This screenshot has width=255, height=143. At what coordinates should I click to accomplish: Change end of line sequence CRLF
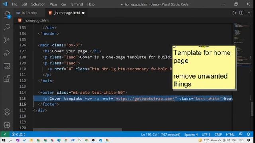tap(218, 135)
